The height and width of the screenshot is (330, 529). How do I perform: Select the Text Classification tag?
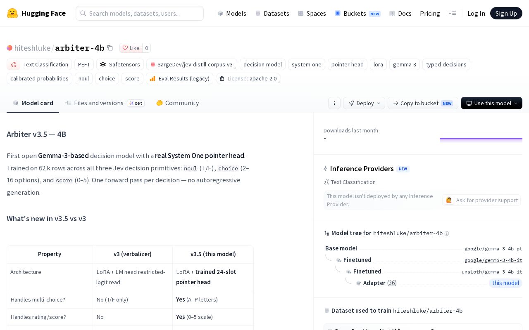(39, 64)
